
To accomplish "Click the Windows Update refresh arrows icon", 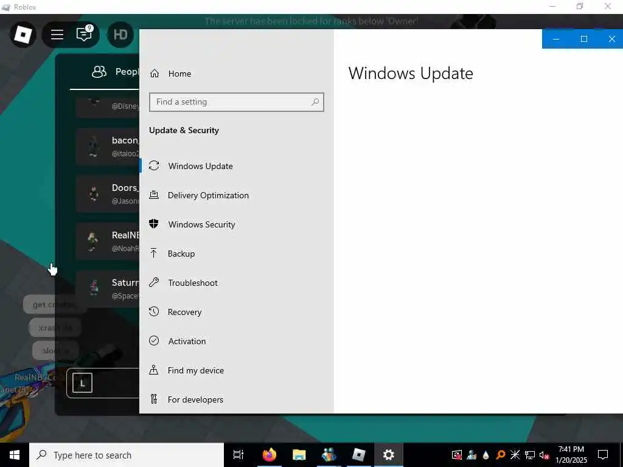I will 154,165.
